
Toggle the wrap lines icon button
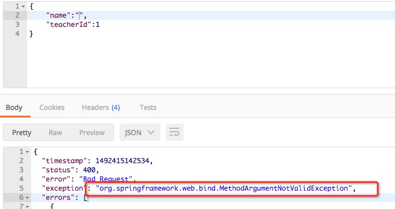click(175, 132)
